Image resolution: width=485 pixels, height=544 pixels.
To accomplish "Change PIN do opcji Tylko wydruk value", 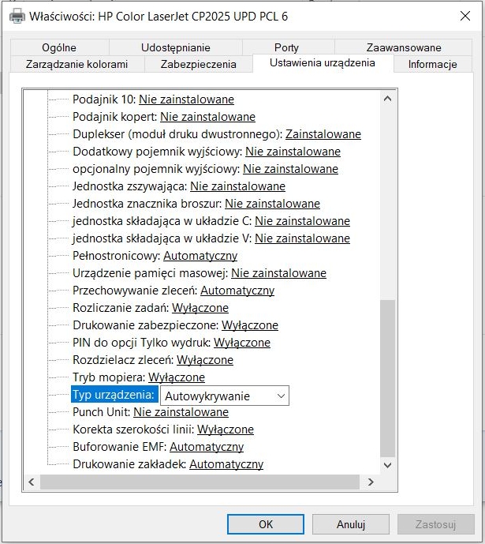I will [x=242, y=343].
